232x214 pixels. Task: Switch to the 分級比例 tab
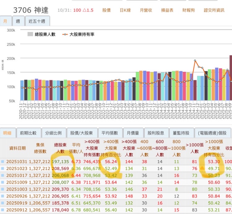[x=53, y=133]
